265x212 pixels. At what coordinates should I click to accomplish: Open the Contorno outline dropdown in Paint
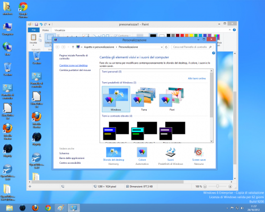click(122, 36)
